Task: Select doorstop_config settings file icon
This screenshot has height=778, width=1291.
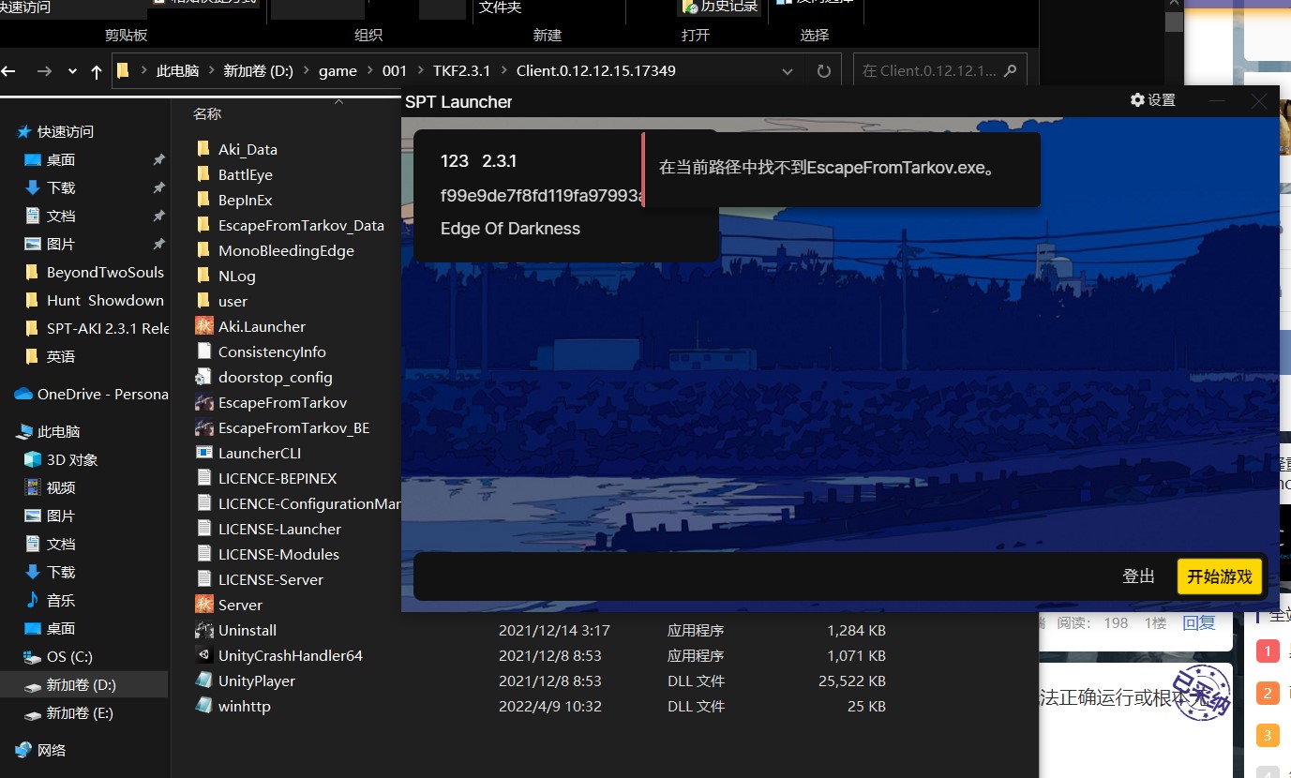Action: click(x=203, y=377)
